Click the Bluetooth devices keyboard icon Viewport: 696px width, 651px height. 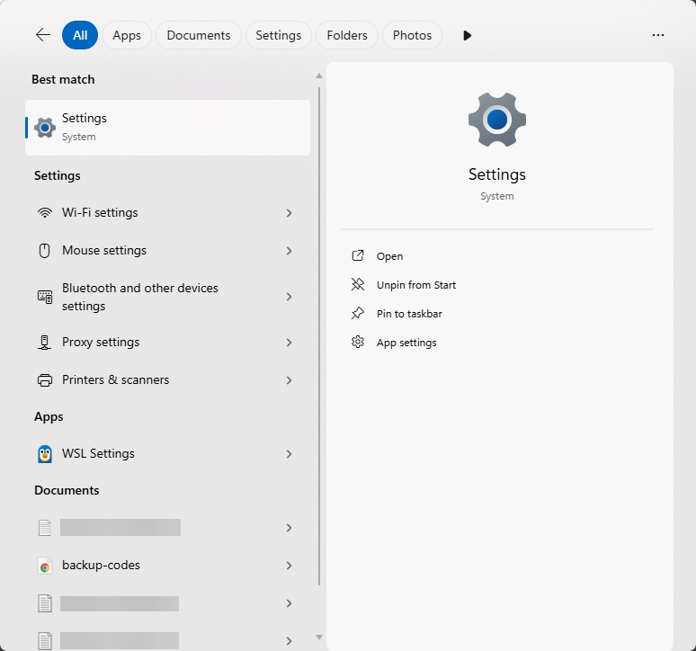(x=45, y=297)
